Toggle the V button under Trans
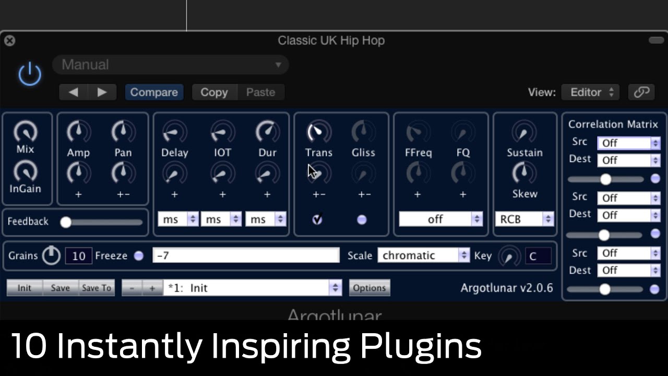This screenshot has width=668, height=376. (317, 220)
